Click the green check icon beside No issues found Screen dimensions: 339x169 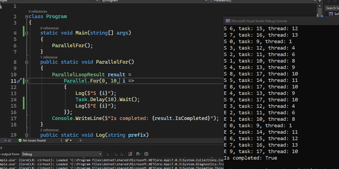click(x=20, y=140)
